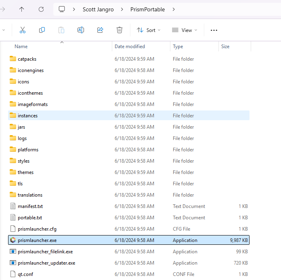Click the prismlauncher.cfg file icon
Image resolution: width=281 pixels, height=280 pixels.
(13, 229)
